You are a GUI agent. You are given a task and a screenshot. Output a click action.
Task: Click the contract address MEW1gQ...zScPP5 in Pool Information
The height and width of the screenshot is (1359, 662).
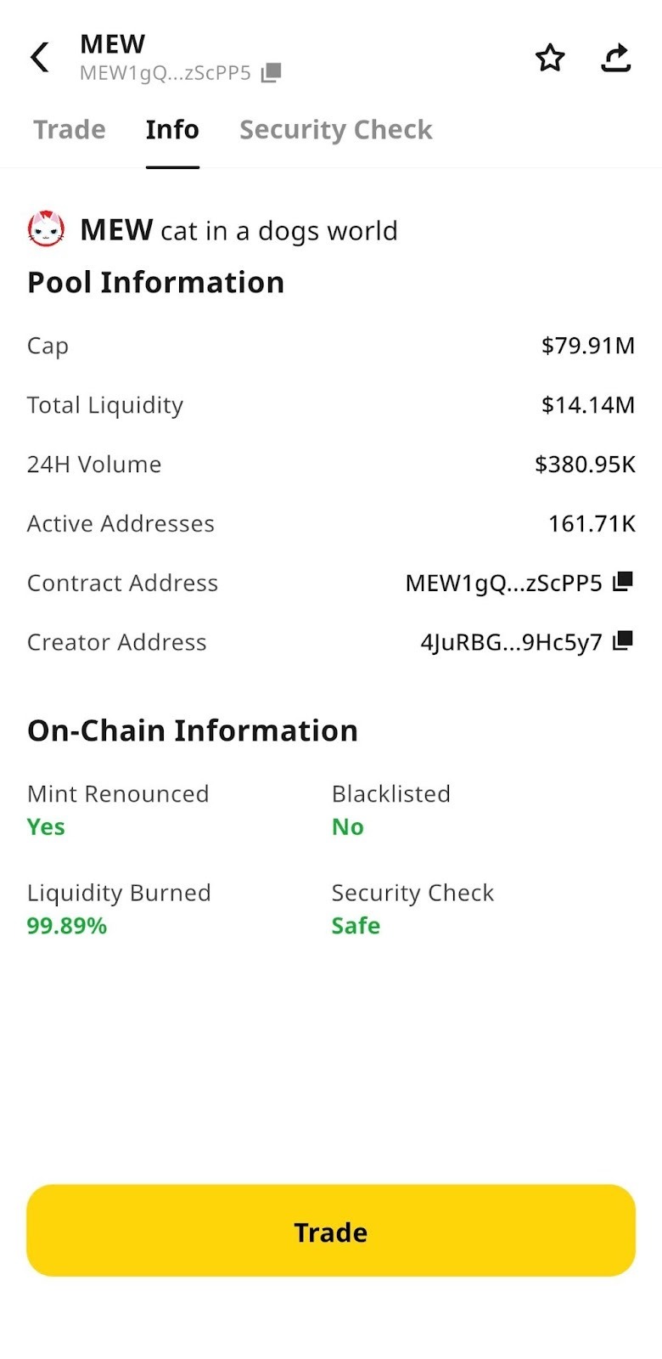tap(503, 584)
